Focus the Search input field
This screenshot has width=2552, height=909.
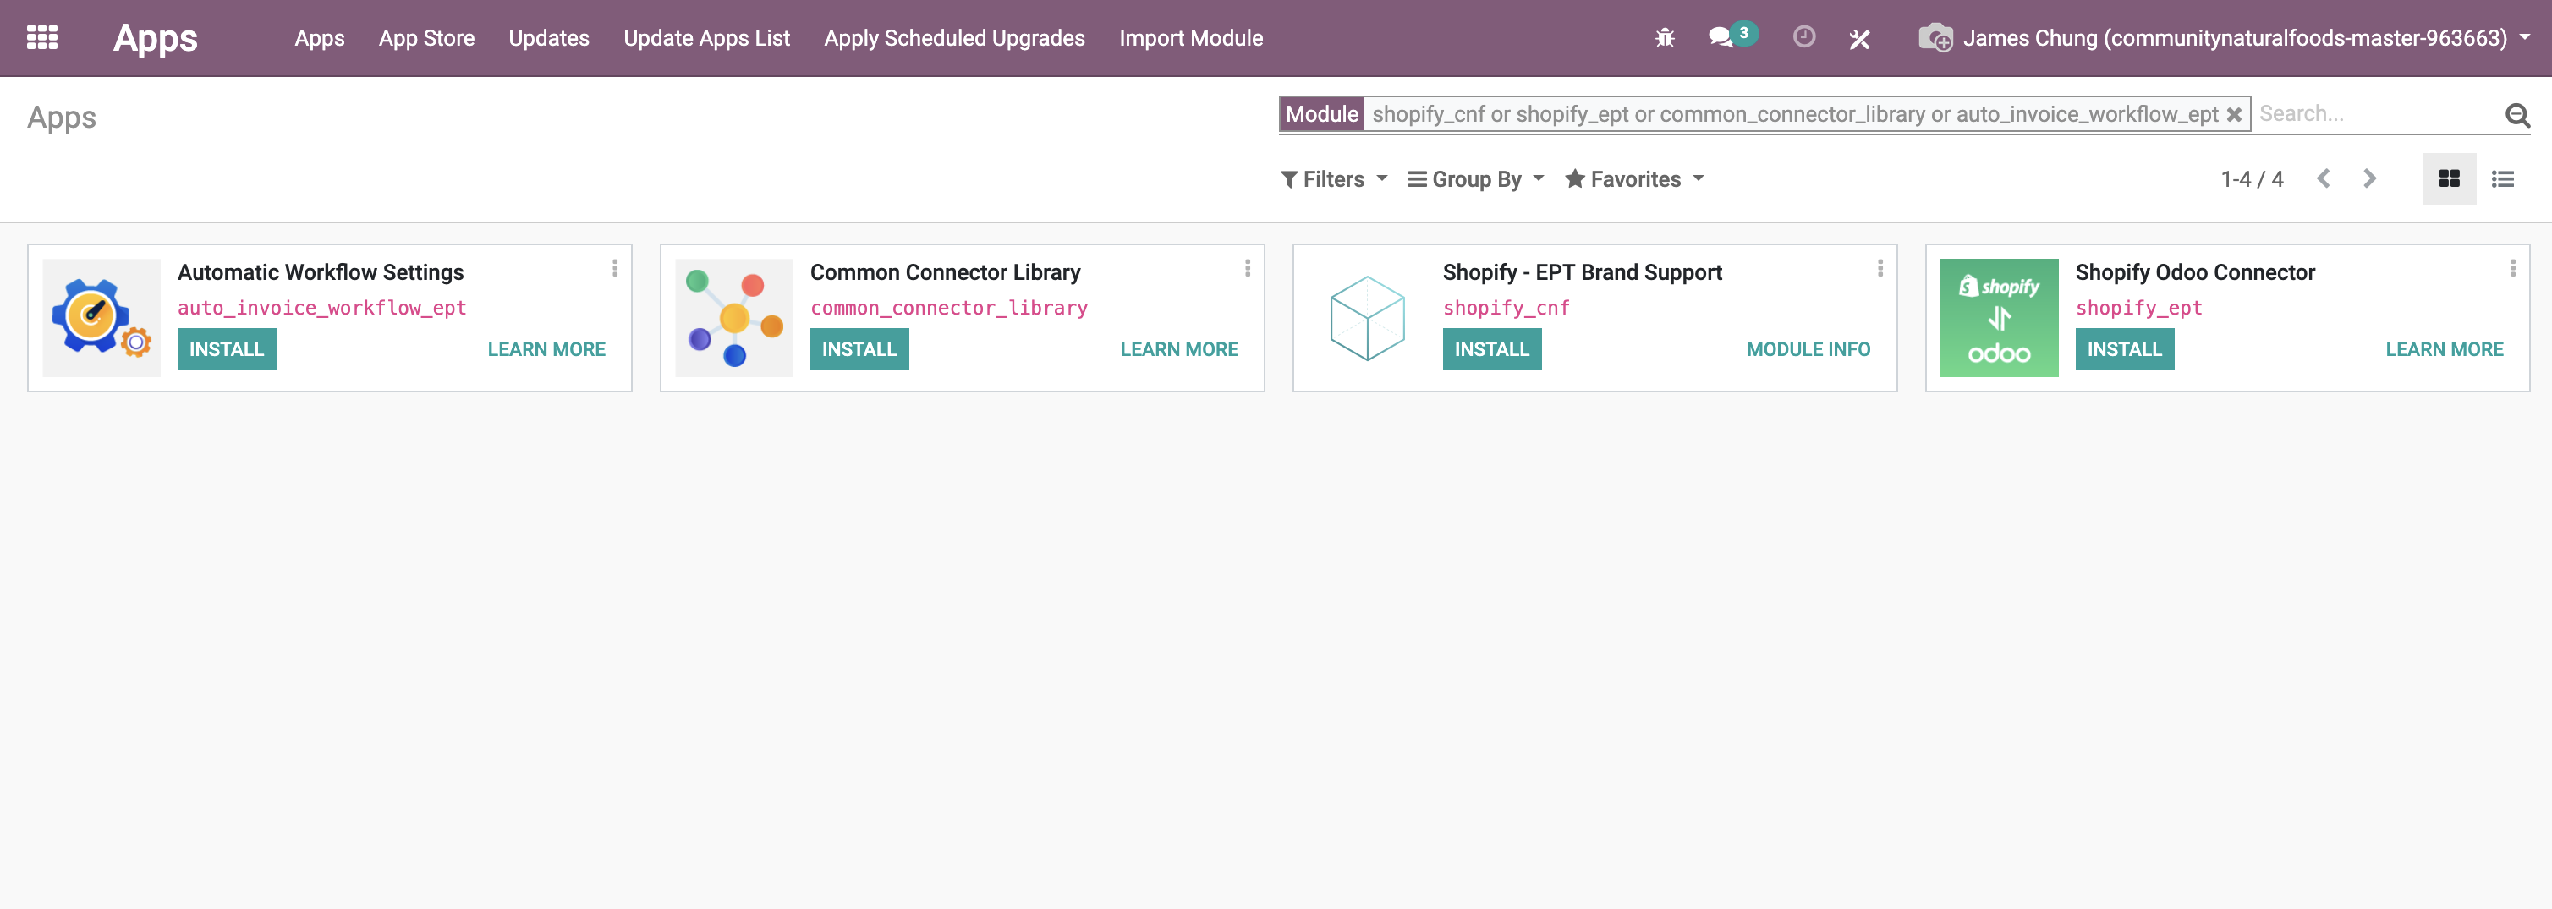[x=2378, y=114]
